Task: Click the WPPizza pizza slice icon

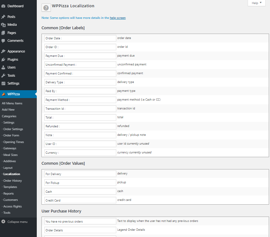Action: coord(3,94)
